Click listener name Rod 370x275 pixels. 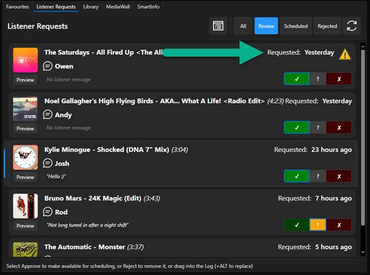61,212
